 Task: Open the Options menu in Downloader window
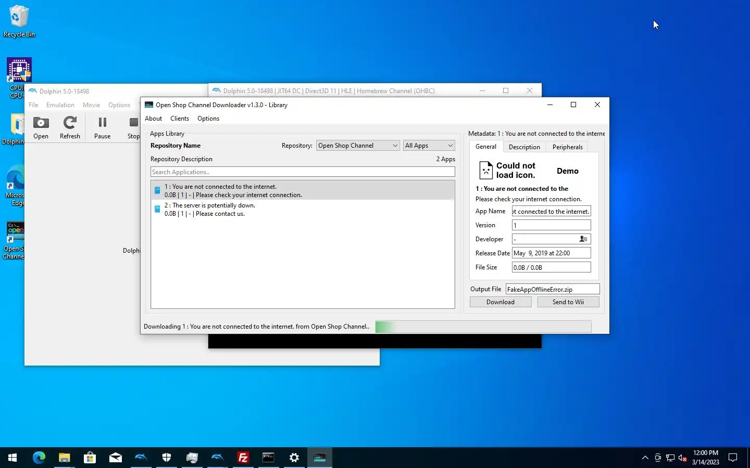click(208, 119)
